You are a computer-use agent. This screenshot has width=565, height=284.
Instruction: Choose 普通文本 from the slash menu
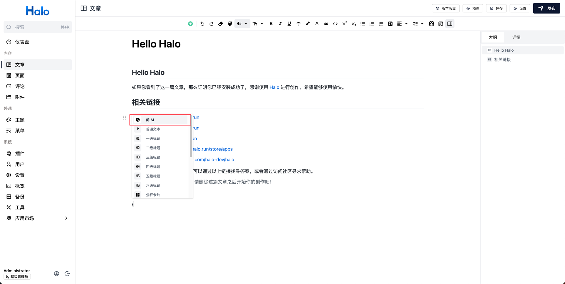point(160,129)
